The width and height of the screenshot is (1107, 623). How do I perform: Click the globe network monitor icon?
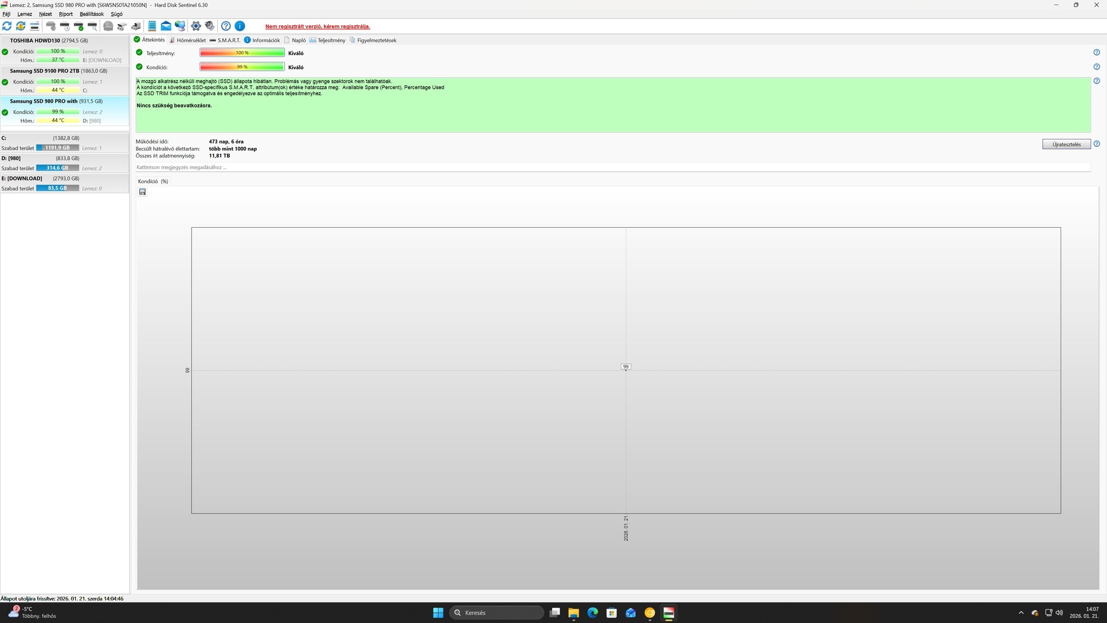tap(180, 26)
